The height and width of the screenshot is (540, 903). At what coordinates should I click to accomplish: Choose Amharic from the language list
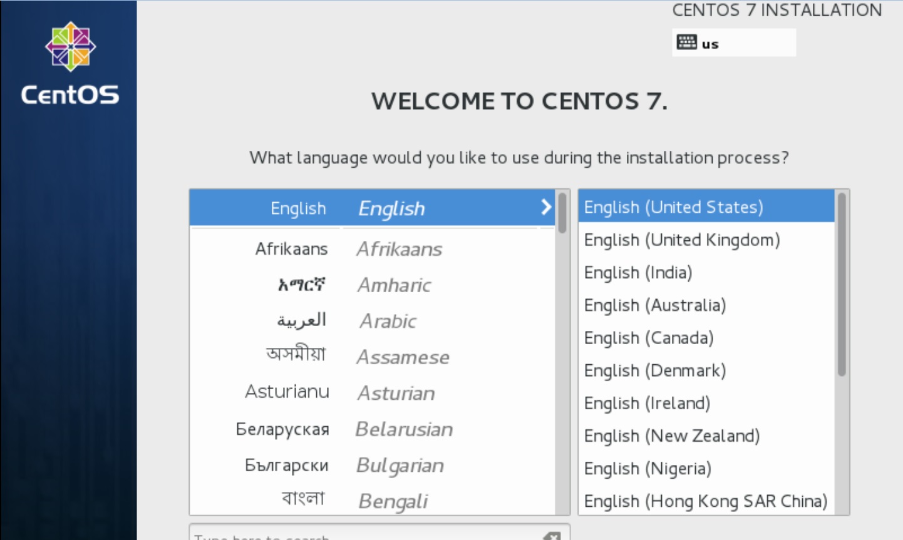point(372,285)
